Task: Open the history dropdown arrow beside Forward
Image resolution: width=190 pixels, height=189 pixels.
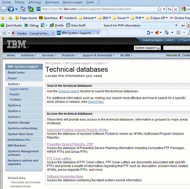Action: point(17,9)
